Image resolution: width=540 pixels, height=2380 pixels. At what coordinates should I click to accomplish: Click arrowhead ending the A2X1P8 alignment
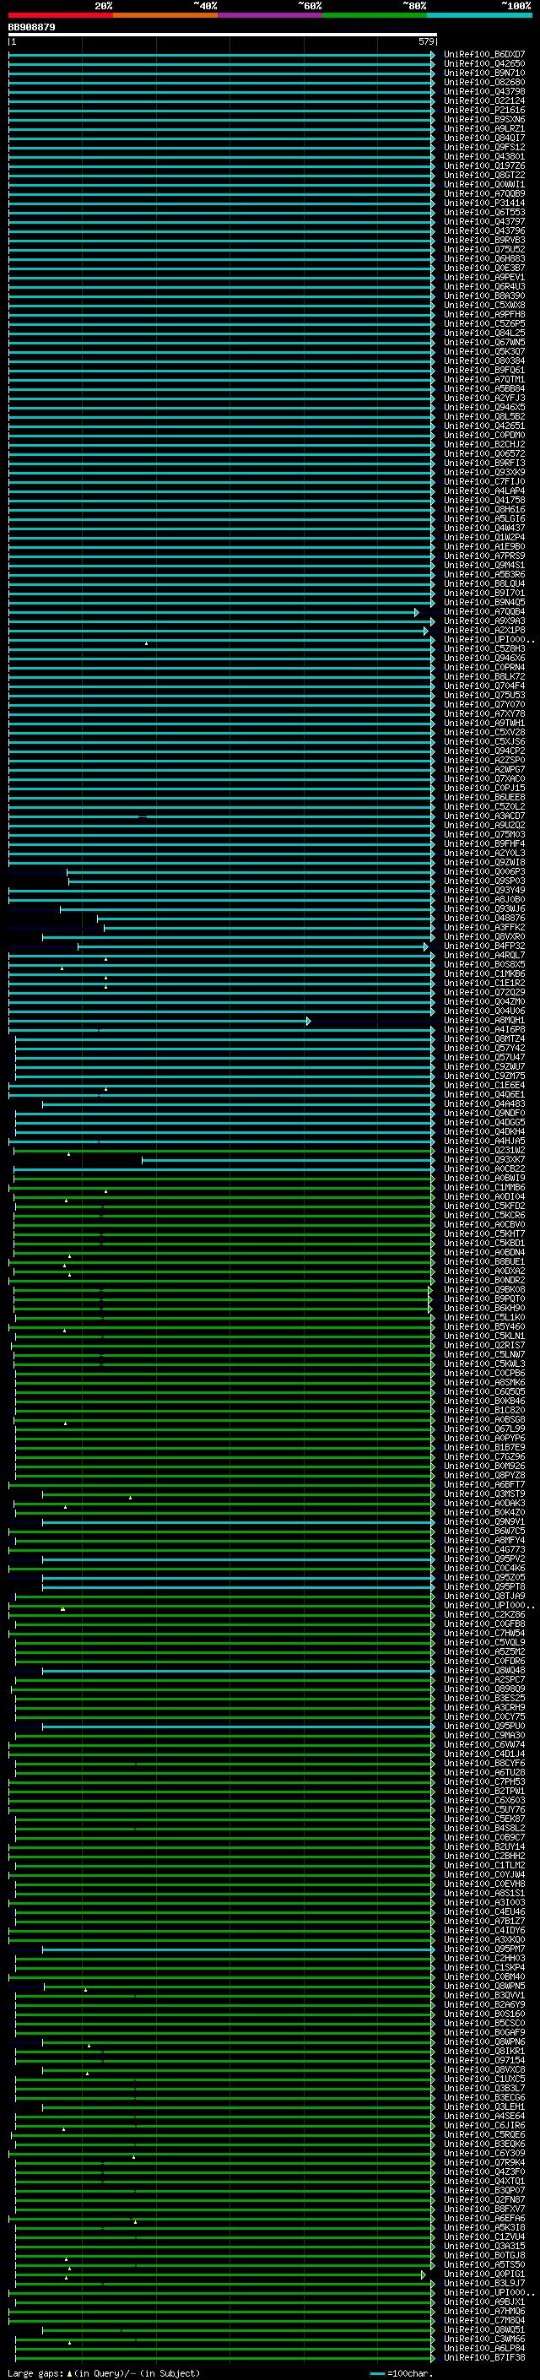[x=426, y=631]
